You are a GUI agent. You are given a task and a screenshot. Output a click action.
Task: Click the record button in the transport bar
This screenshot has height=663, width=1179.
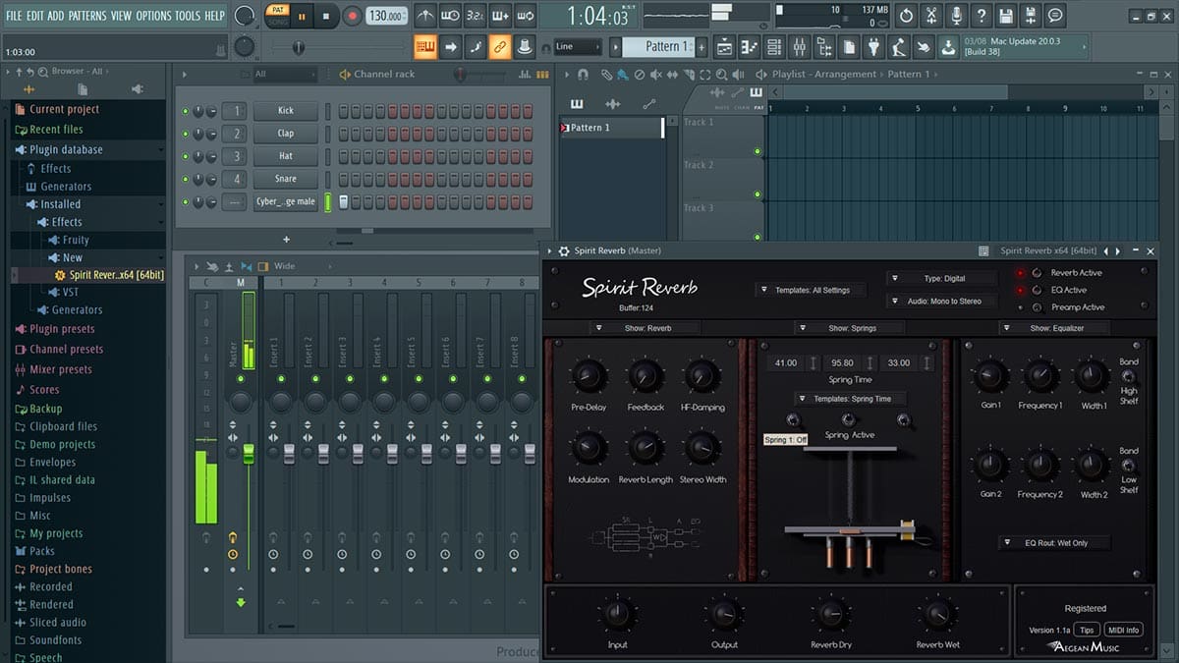click(x=353, y=16)
